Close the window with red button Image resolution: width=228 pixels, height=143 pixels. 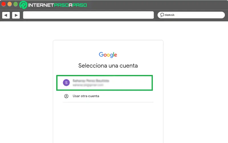coord(3,4)
